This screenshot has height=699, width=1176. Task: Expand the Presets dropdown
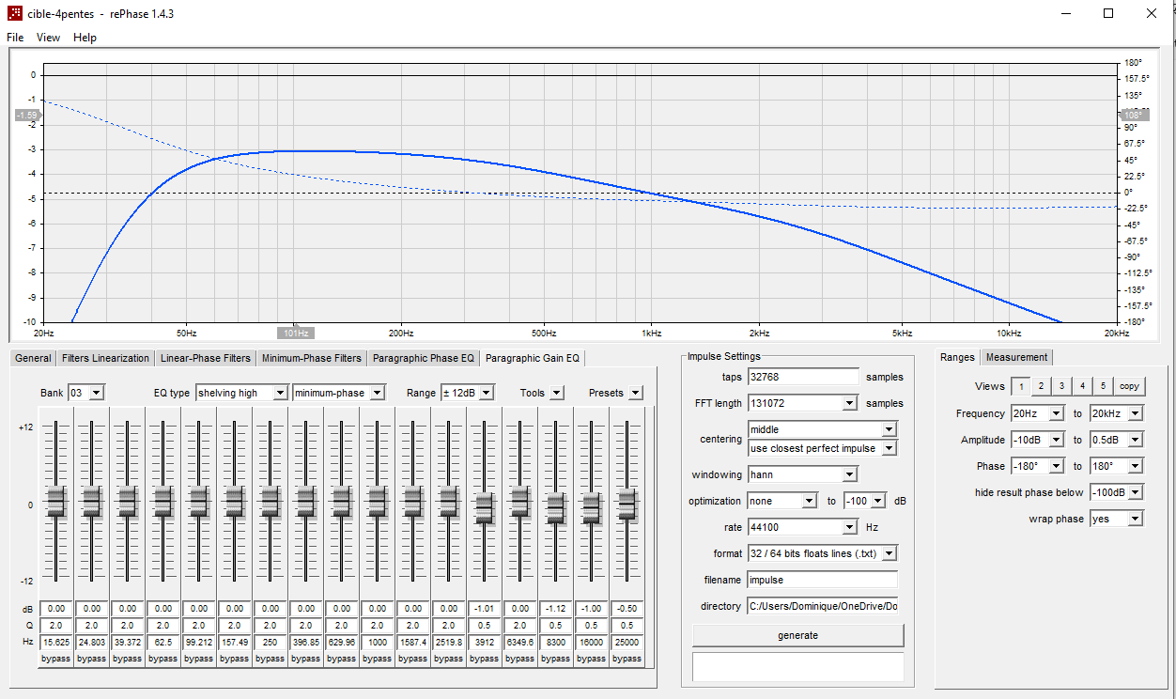click(x=636, y=393)
